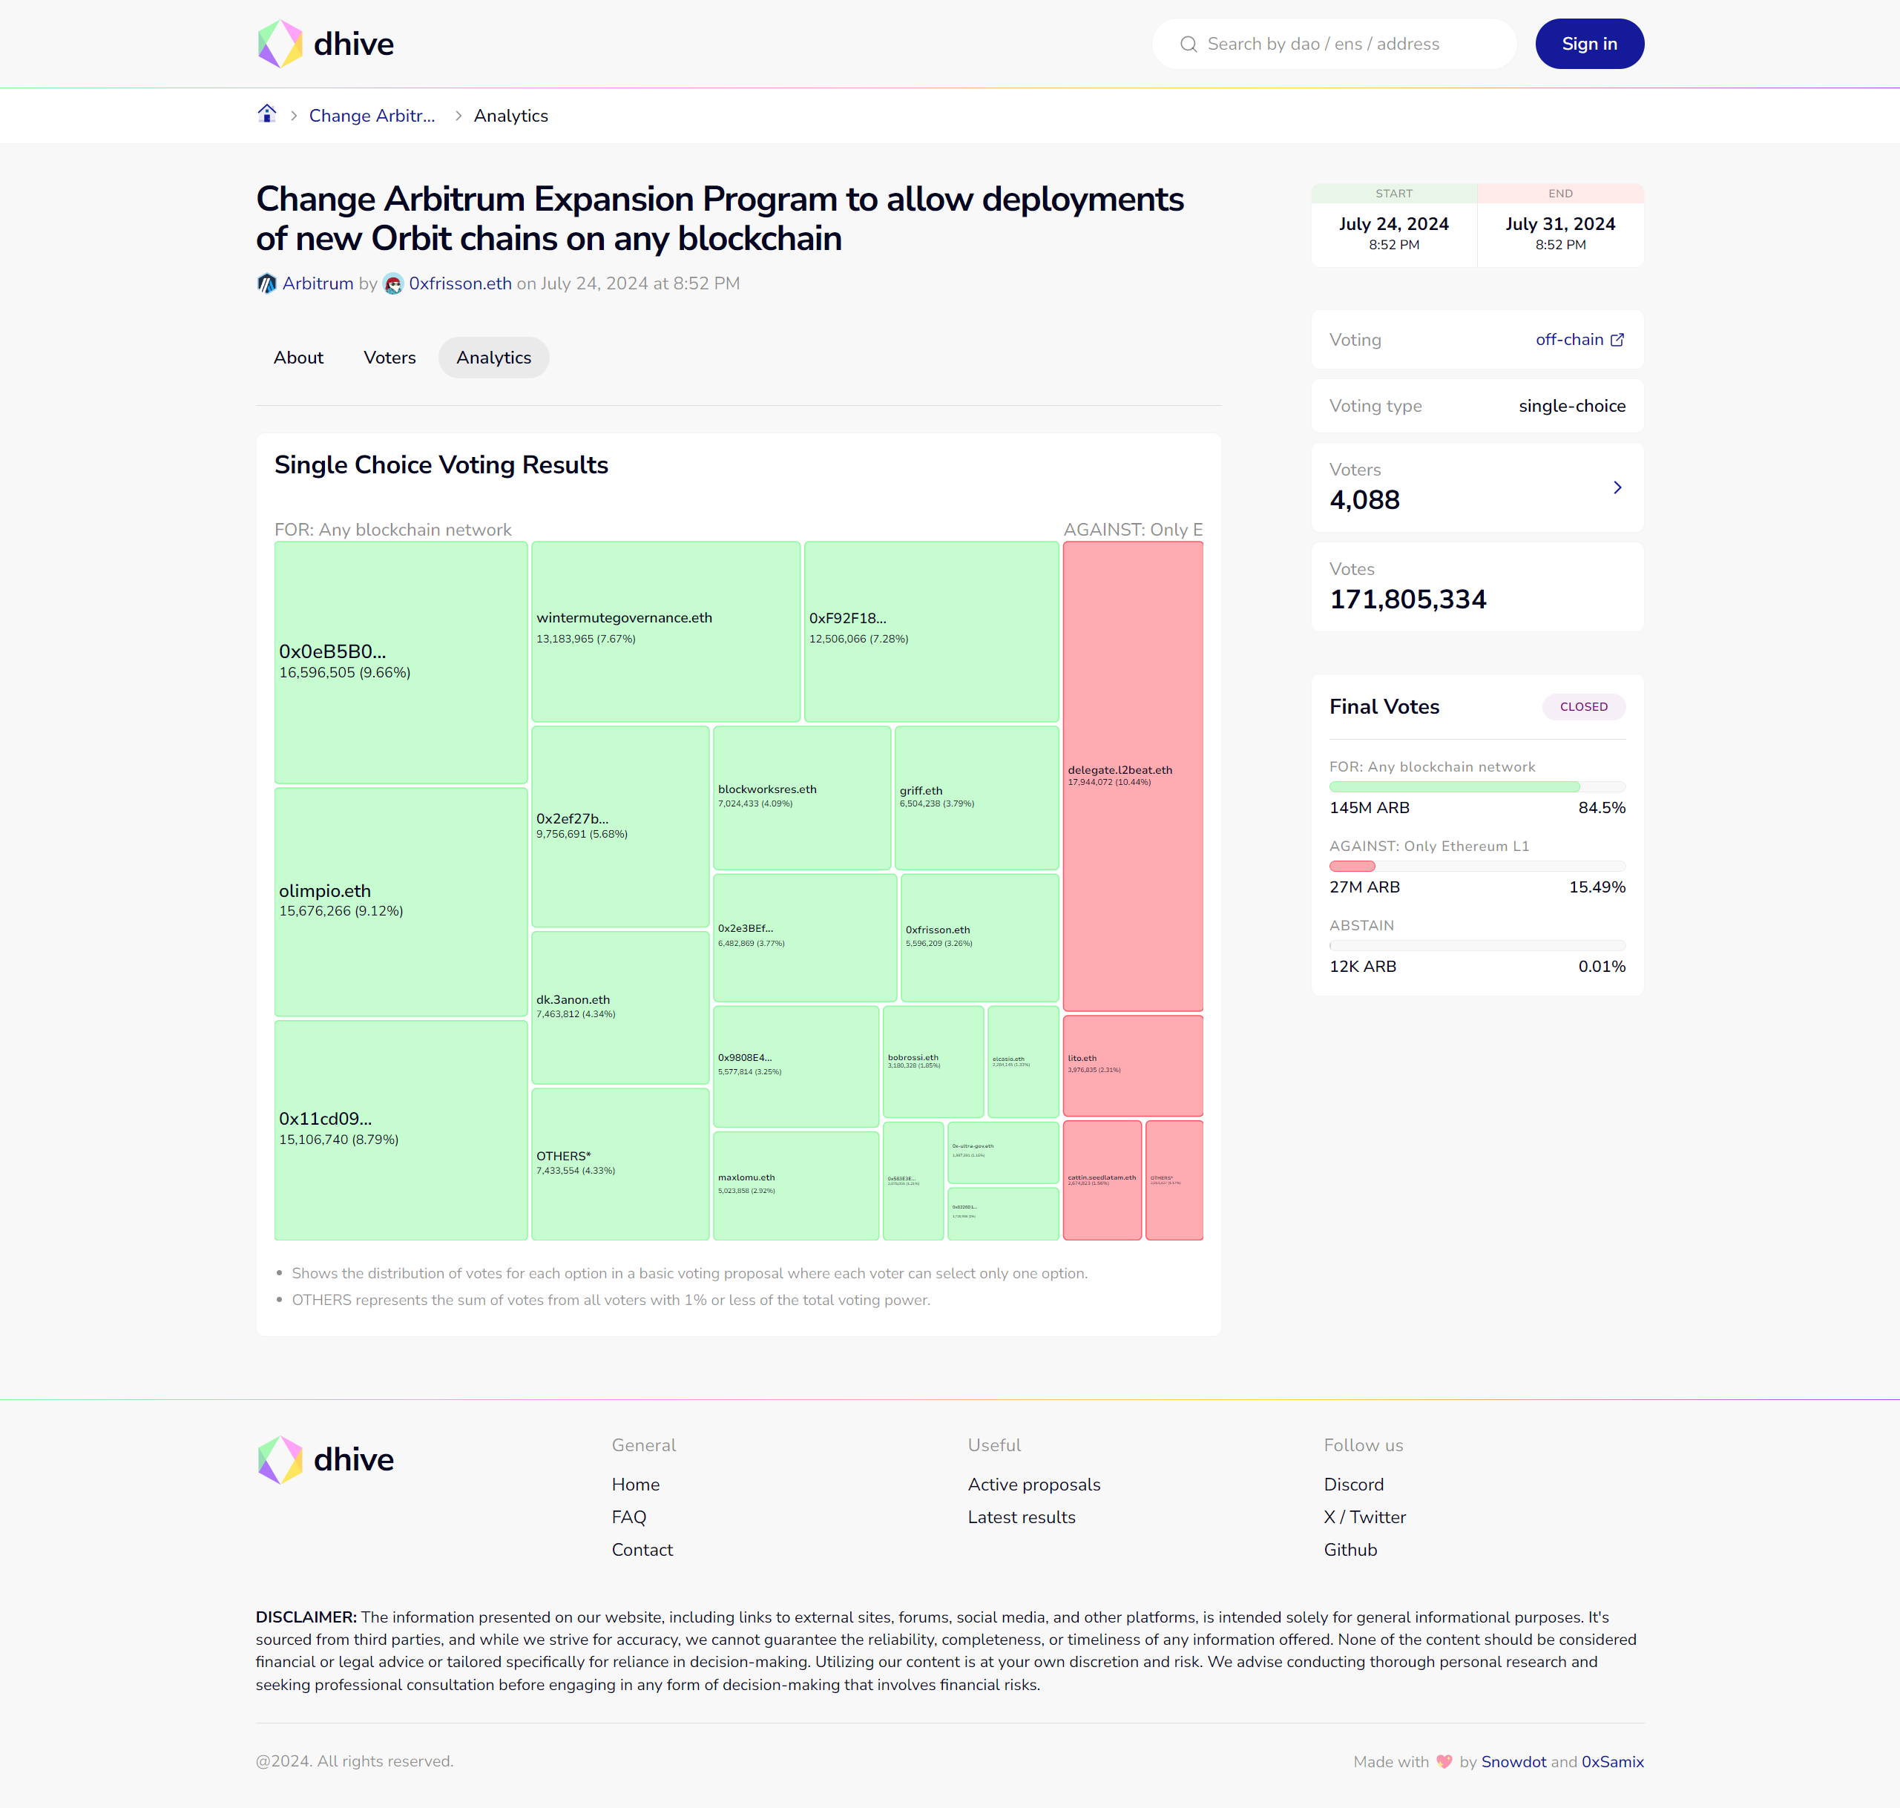Click the Sign in button
Image resolution: width=1900 pixels, height=1808 pixels.
[1590, 43]
